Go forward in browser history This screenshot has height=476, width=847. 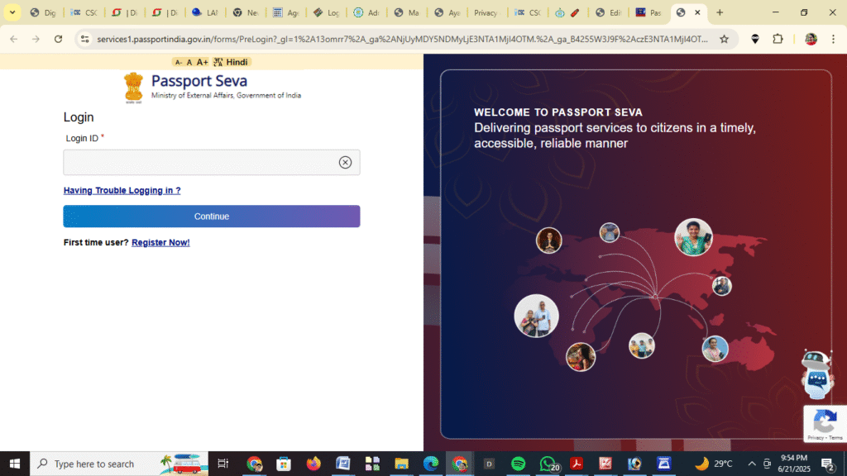[36, 39]
